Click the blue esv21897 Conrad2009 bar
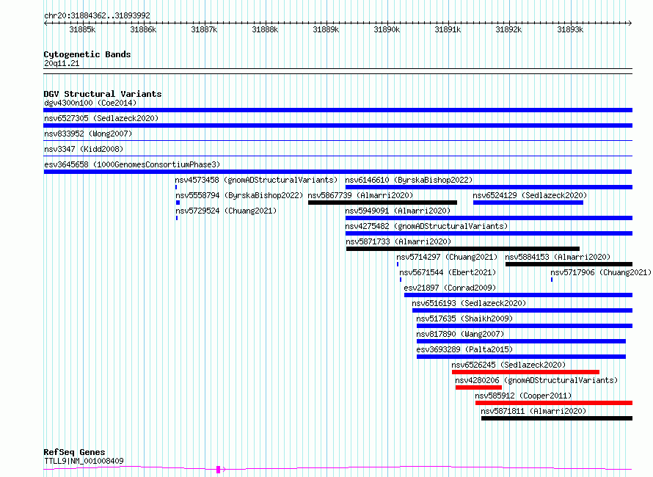This screenshot has width=653, height=477. (519, 295)
